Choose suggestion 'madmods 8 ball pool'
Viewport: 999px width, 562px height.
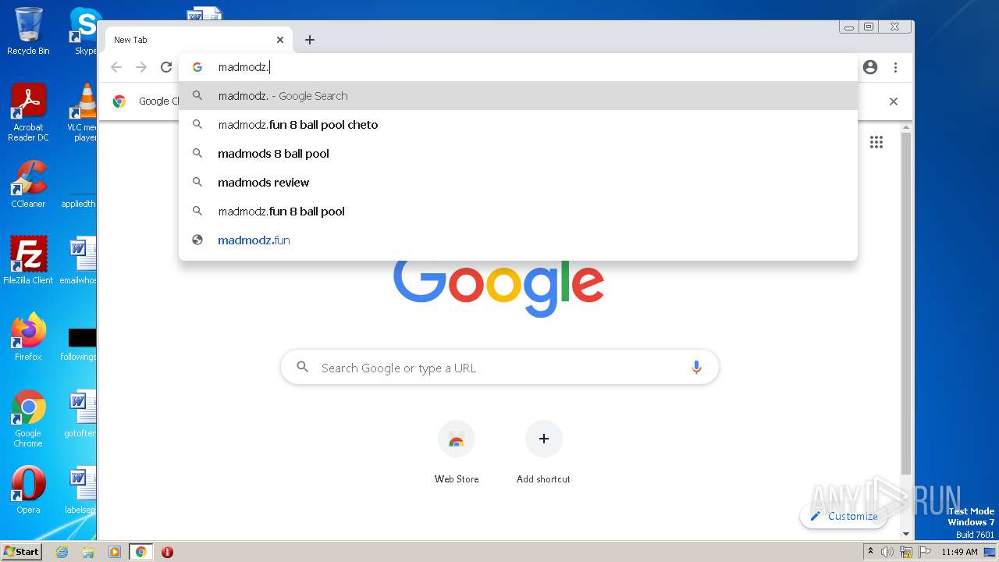point(518,154)
